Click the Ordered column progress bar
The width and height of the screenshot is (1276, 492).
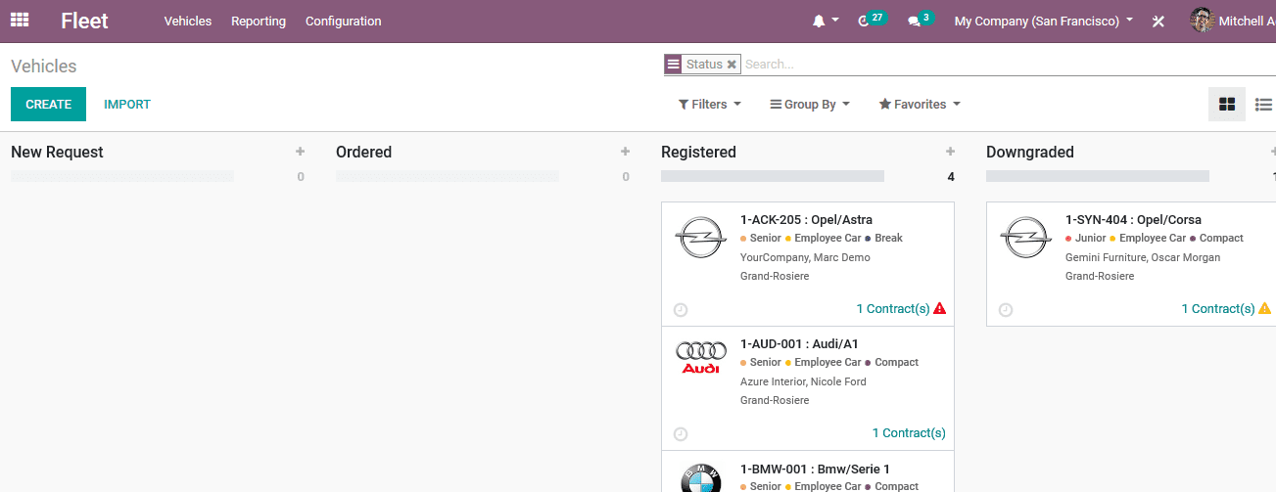(448, 176)
